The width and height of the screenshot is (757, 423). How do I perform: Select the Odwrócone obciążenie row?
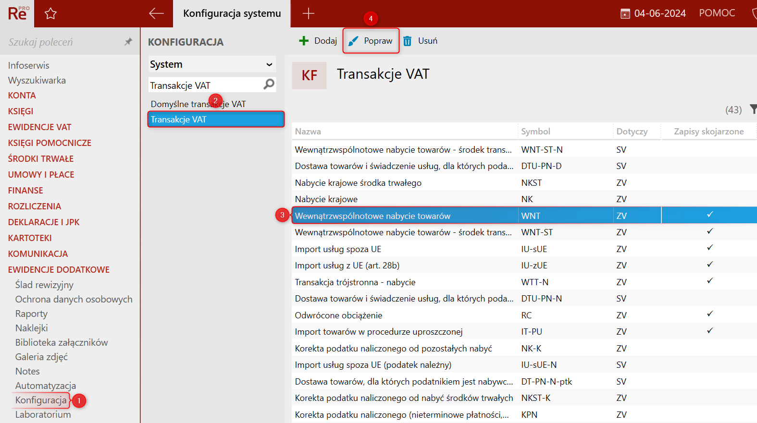[524, 315]
